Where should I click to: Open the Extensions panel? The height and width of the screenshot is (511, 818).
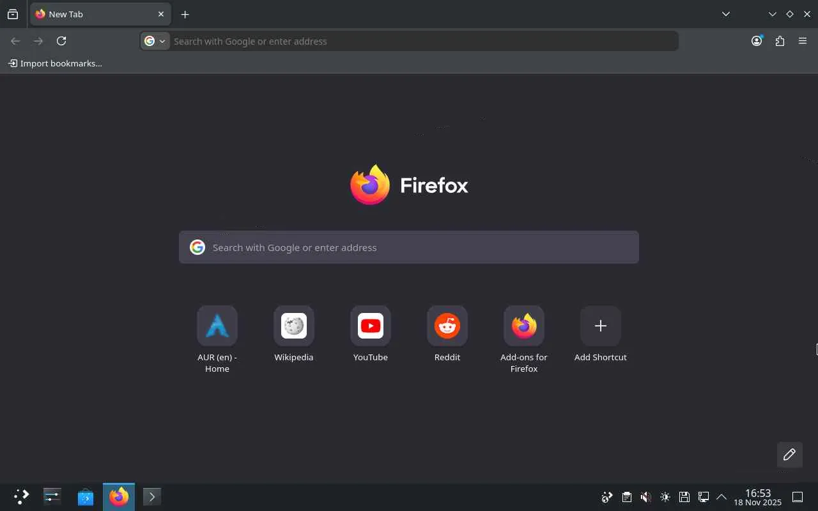780,41
